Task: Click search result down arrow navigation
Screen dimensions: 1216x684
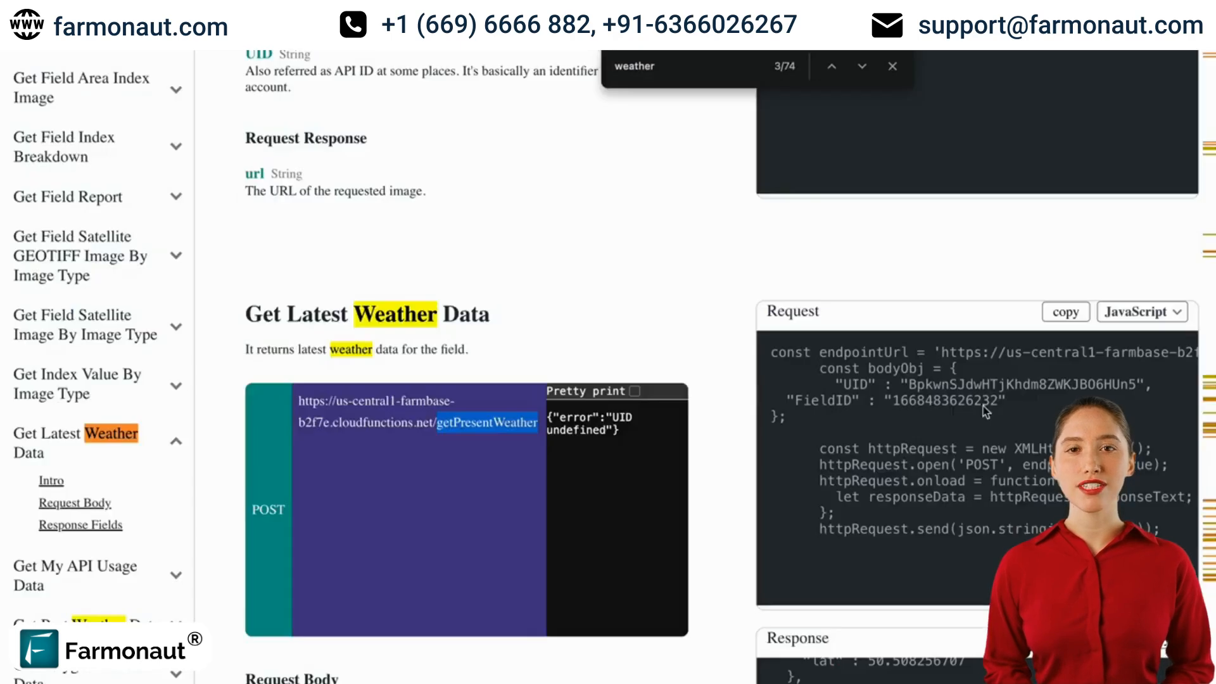Action: pos(863,66)
